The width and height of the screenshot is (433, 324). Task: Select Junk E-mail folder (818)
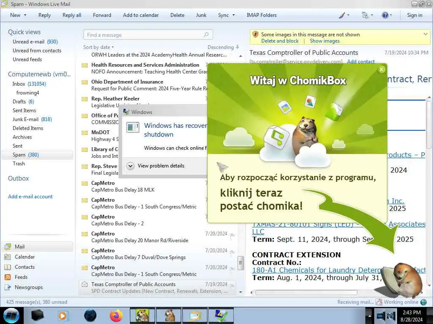32,119
